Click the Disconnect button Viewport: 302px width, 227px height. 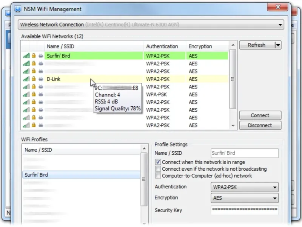pos(260,126)
